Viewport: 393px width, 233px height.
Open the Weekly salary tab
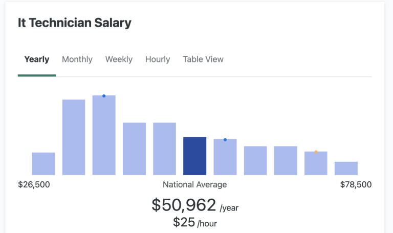119,59
